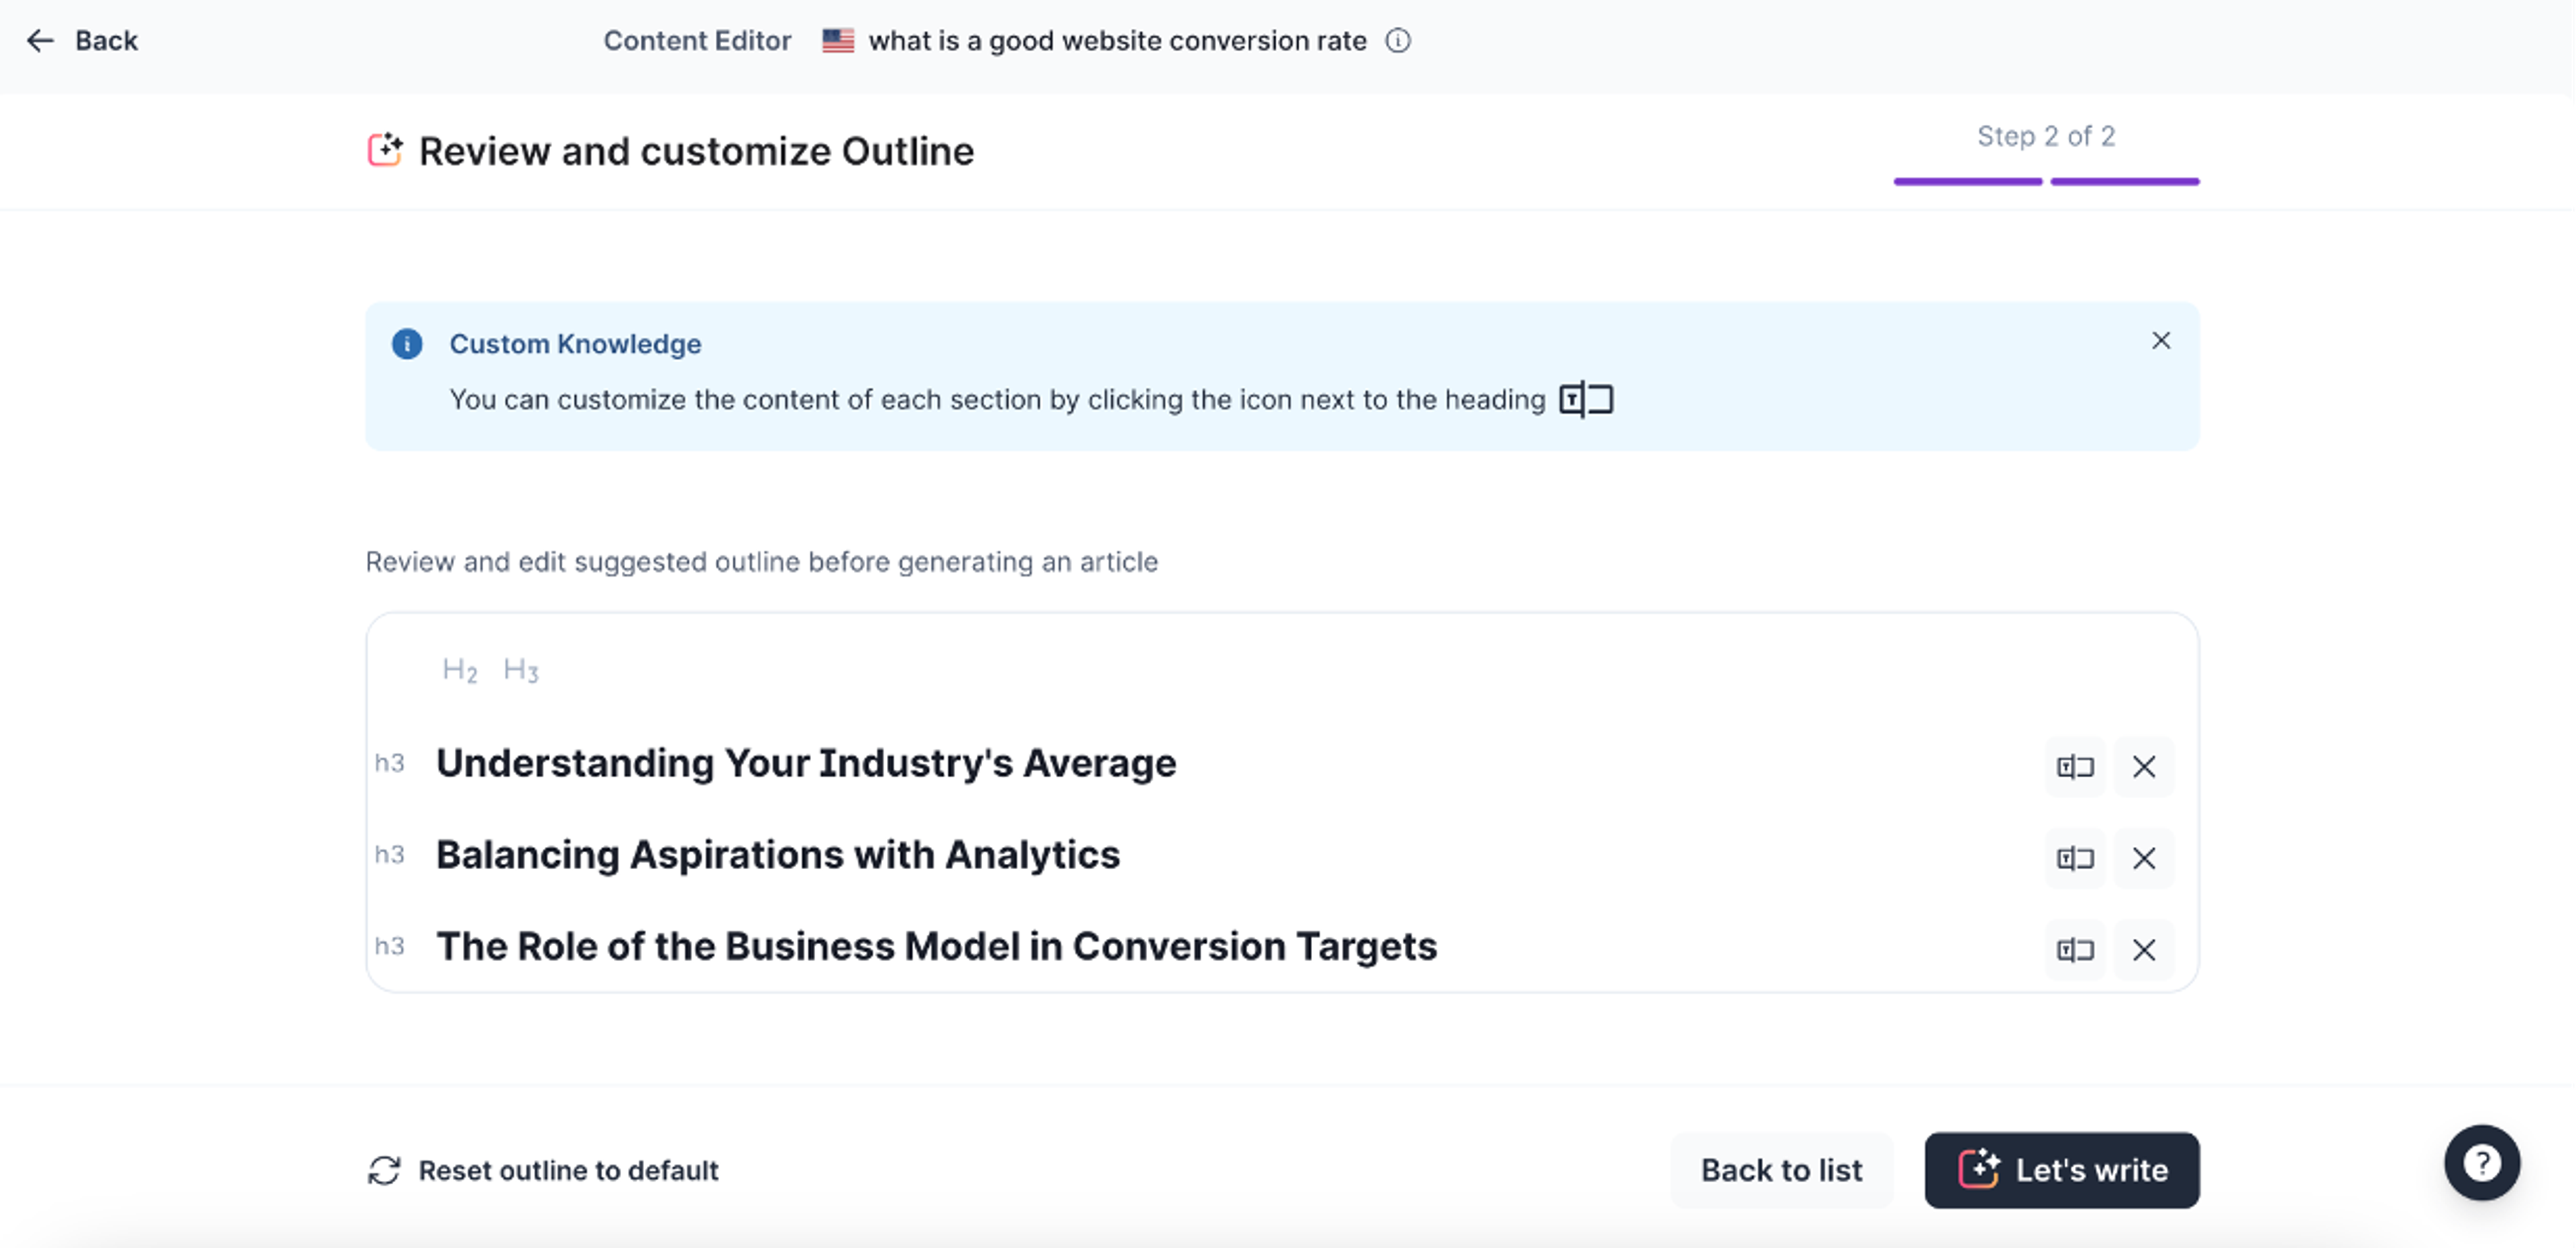Screen dimensions: 2576x1248
Task: Delete Balancing Aspirations with Analytics heading
Action: (2143, 858)
